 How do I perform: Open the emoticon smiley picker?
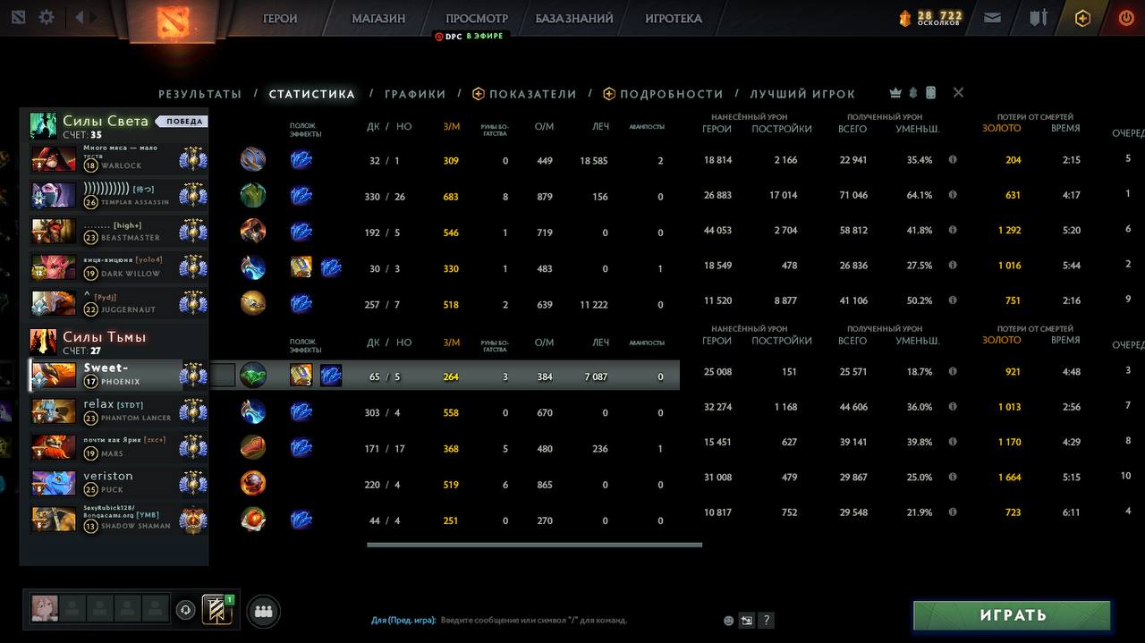(728, 620)
